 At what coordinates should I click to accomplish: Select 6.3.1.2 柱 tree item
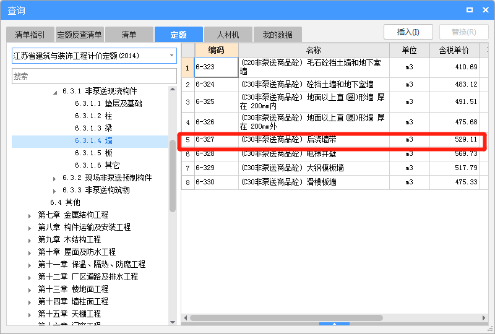93,116
